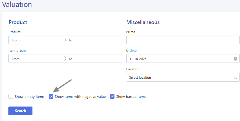
Task: Click into the Primo input field
Action: 183,40
